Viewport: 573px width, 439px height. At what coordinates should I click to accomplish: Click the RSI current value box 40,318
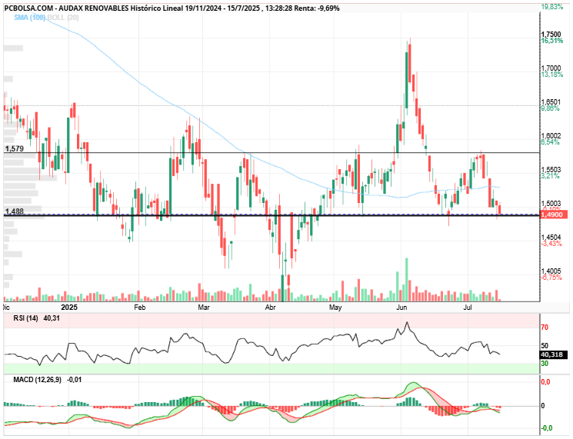pyautogui.click(x=554, y=354)
